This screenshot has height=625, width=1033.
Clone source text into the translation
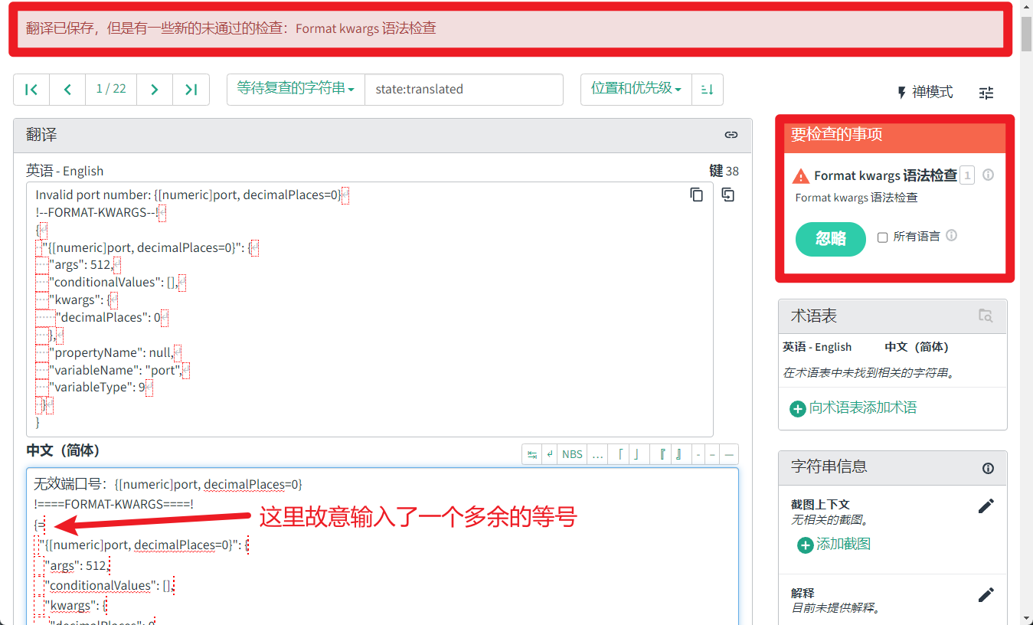pos(727,195)
